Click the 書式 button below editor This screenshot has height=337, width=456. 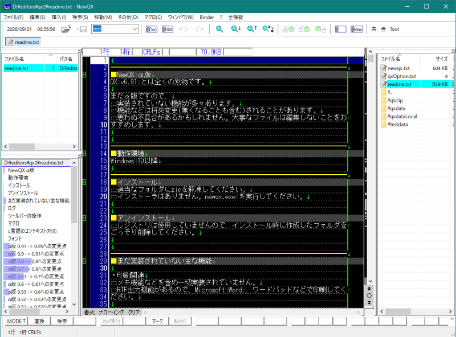tap(89, 312)
